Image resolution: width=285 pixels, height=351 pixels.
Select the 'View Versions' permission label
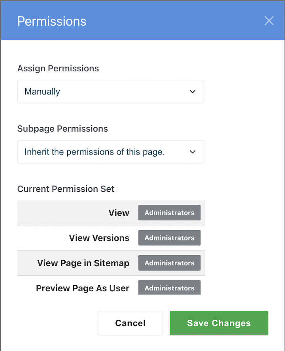click(x=99, y=238)
